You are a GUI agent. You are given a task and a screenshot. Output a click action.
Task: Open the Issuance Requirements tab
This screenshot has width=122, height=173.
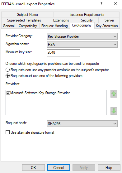pyautogui.click(x=87, y=15)
